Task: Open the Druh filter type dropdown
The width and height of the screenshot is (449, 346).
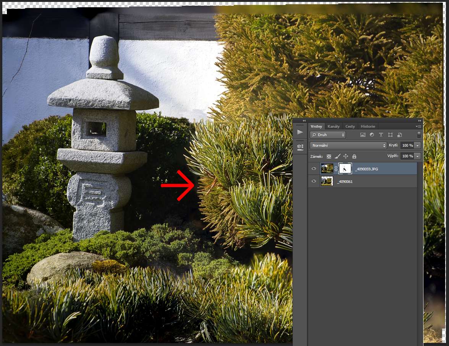Action: tap(328, 135)
